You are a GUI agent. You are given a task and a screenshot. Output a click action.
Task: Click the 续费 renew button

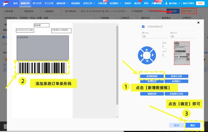(200, 3)
